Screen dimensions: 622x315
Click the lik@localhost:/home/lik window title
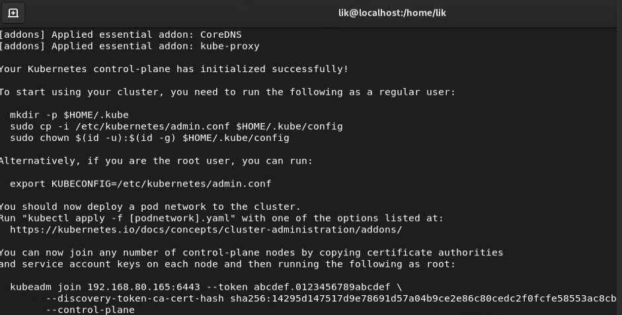[392, 13]
